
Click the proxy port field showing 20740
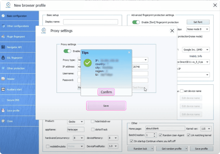pos(140,67)
